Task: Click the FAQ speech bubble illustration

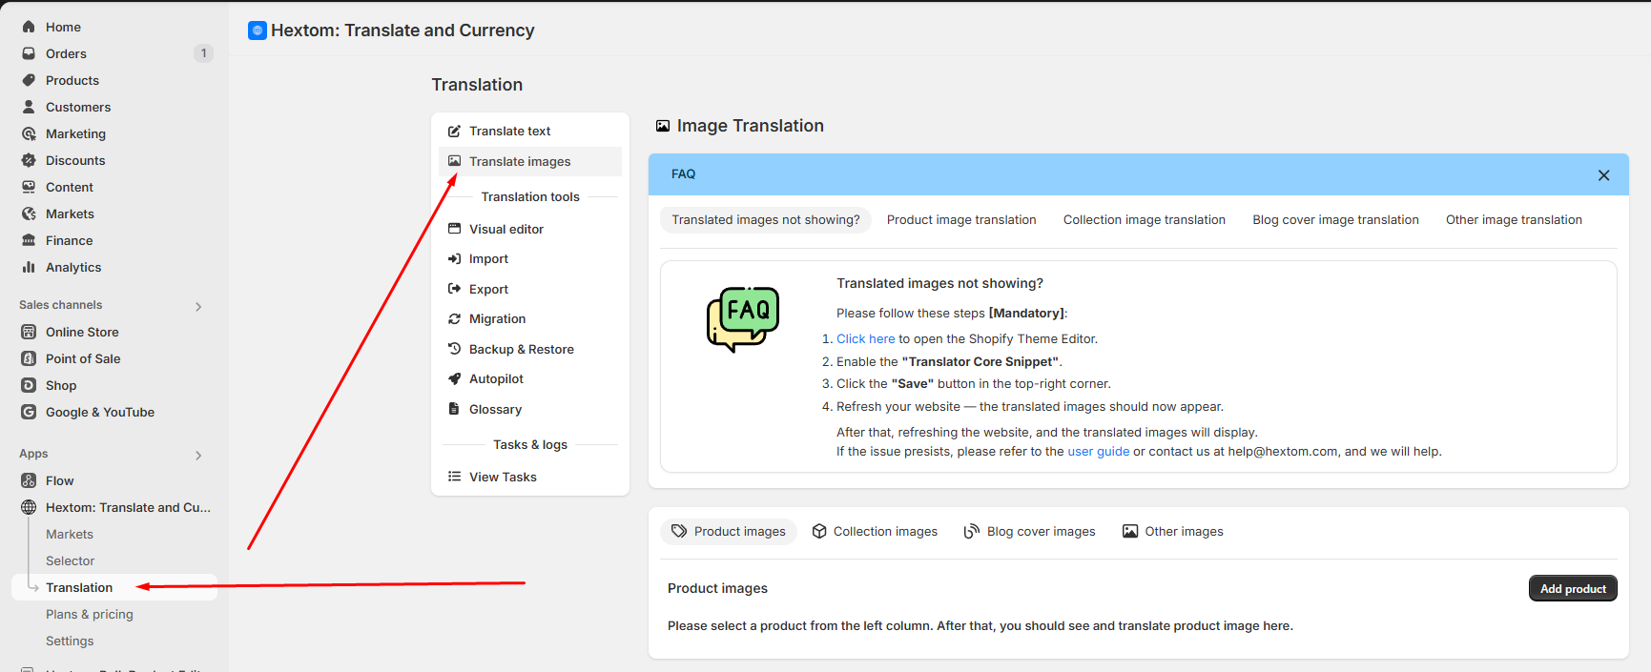Action: (743, 319)
